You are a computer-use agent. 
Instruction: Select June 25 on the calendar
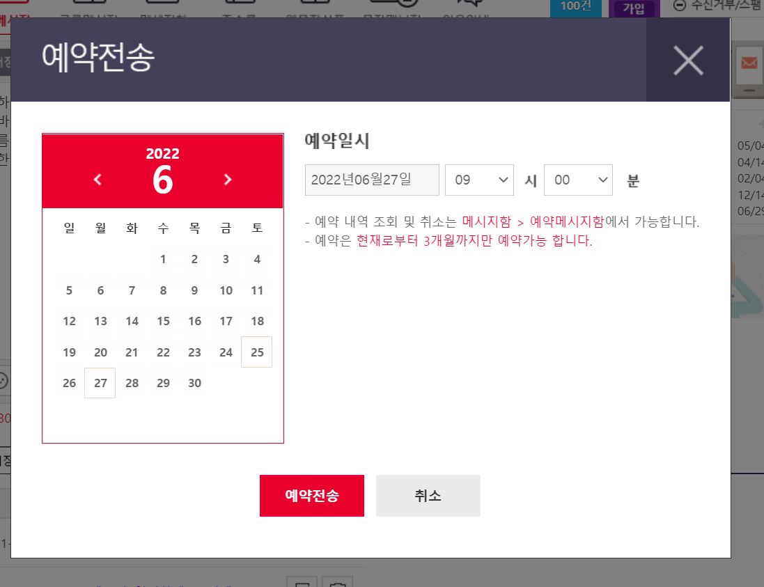[x=256, y=352]
